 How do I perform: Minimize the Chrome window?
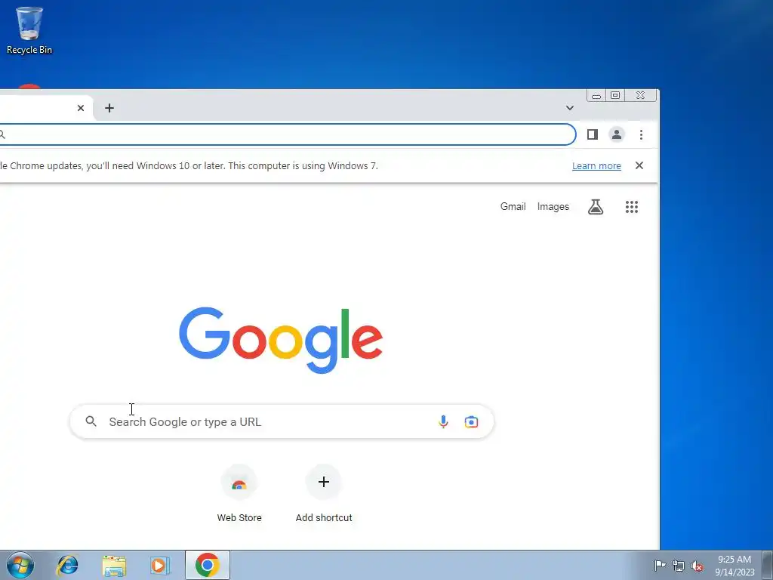point(596,96)
